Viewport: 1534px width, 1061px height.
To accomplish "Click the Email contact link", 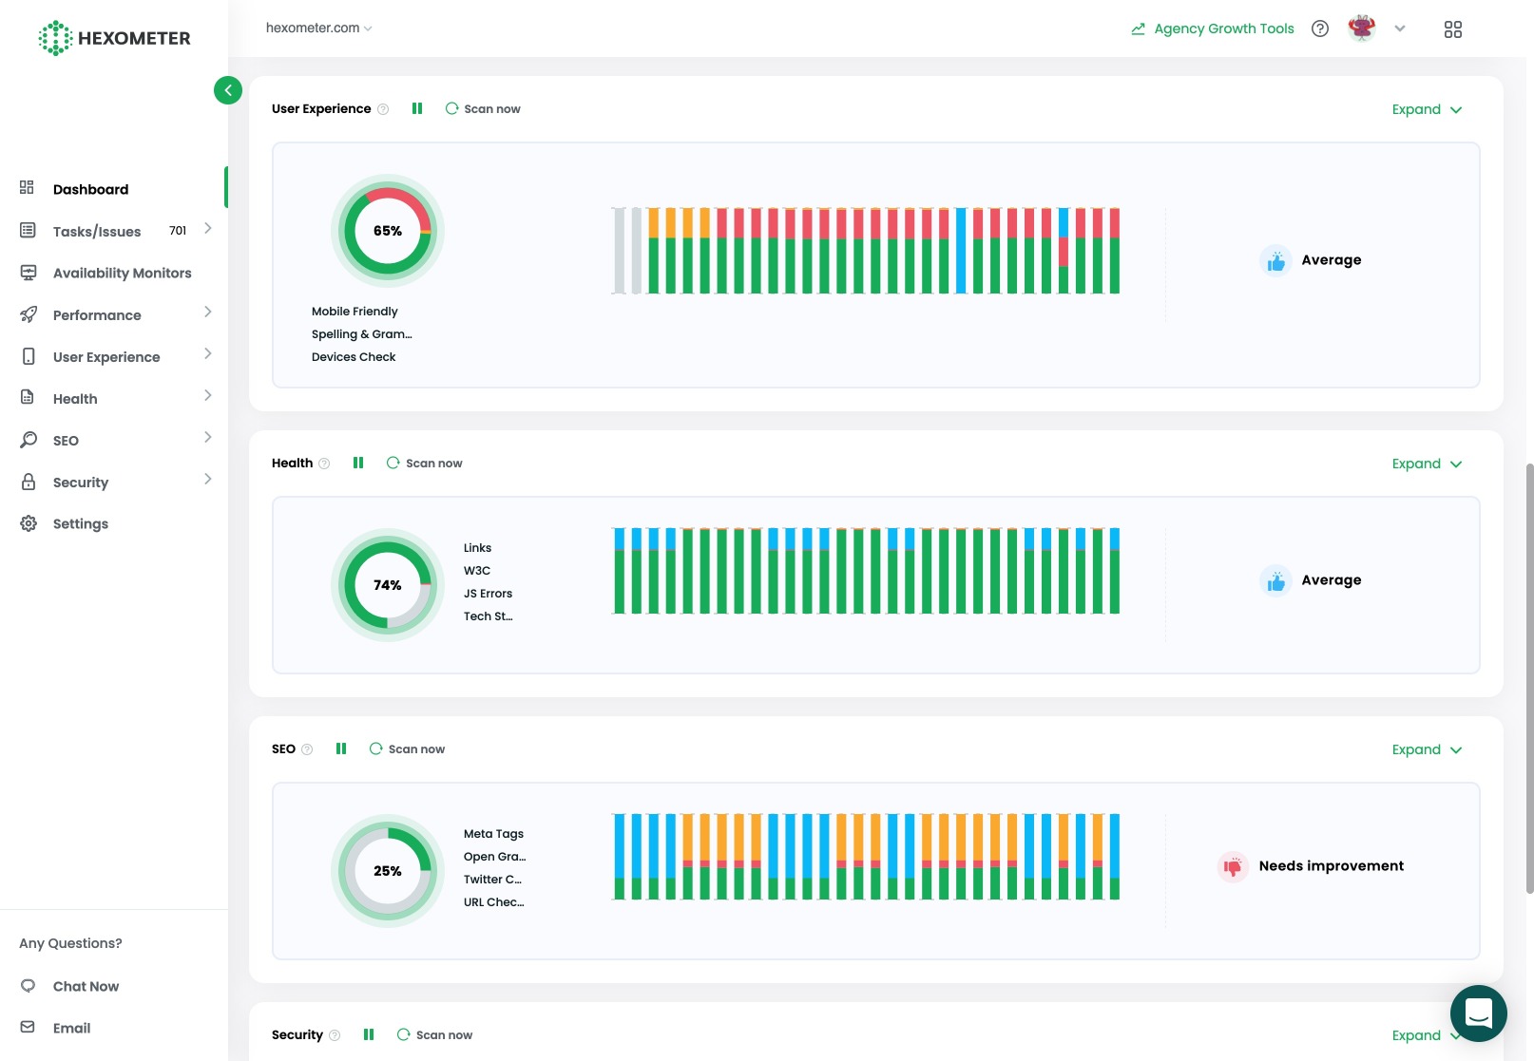I will click(71, 1028).
